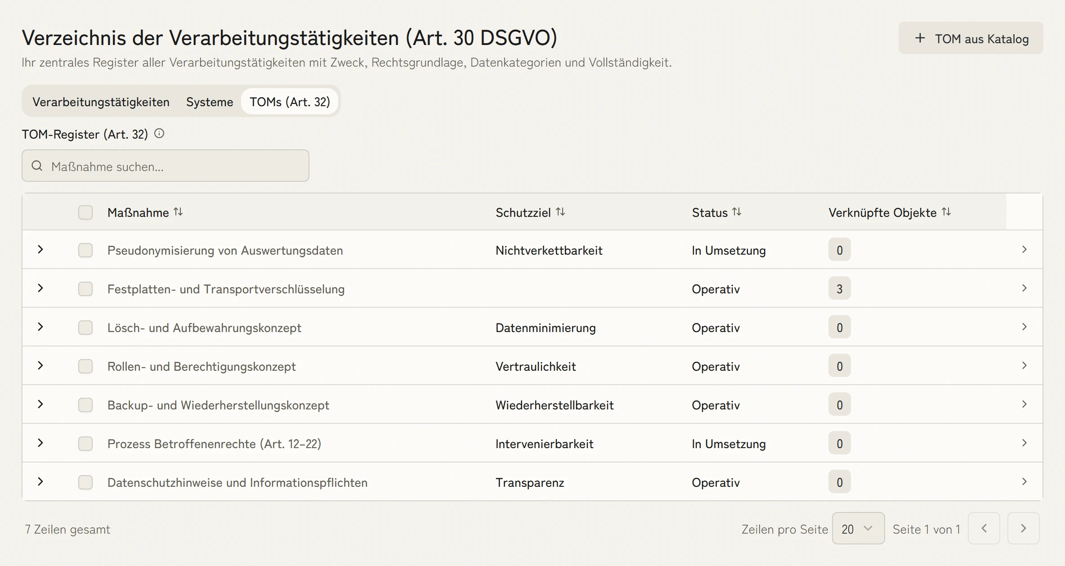Check the Prozess Betroffenenrechte row
Screen dimensions: 1065x566
(x=85, y=444)
